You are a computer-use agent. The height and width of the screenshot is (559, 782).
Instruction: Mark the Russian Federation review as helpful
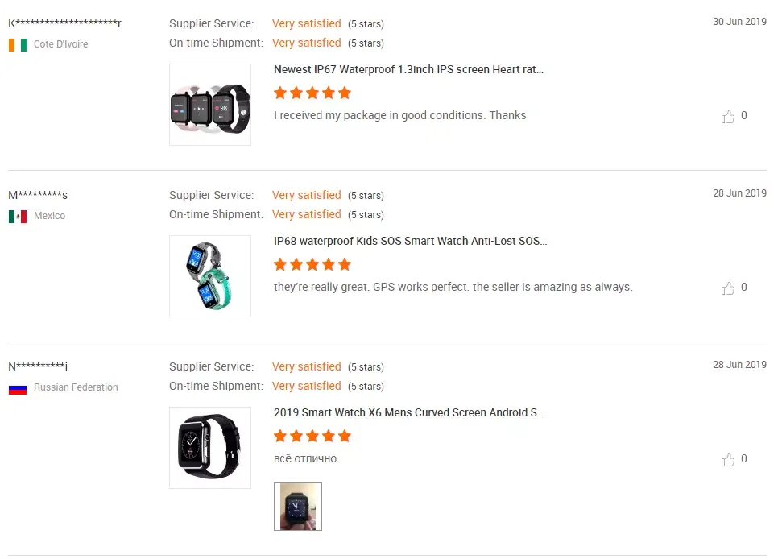pyautogui.click(x=728, y=460)
